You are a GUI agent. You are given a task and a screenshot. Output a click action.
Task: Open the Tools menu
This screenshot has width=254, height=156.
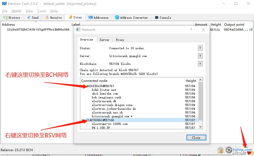(x=41, y=11)
